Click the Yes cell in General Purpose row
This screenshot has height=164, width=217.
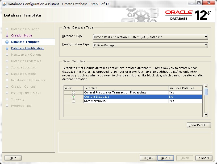pyautogui.click(x=185, y=92)
